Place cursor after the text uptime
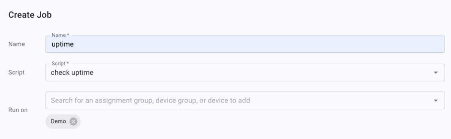Screen dimensions: 451x139 (x=74, y=44)
